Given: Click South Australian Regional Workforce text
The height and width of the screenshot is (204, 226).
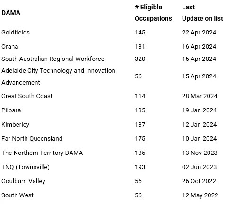Looking at the screenshot, I should [x=53, y=59].
